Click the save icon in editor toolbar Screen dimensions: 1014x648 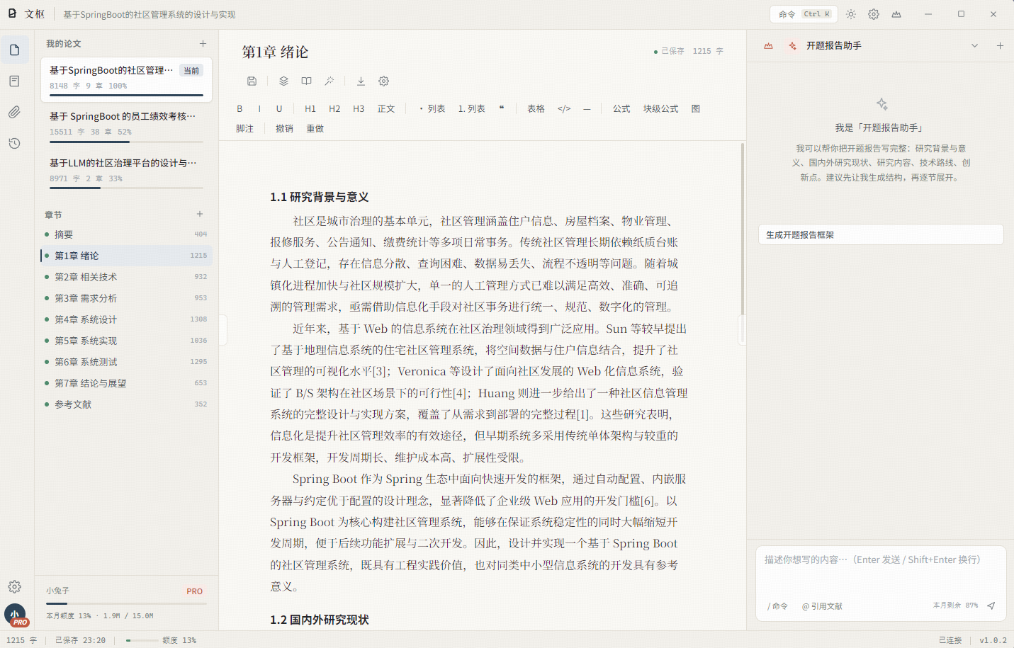(x=252, y=81)
